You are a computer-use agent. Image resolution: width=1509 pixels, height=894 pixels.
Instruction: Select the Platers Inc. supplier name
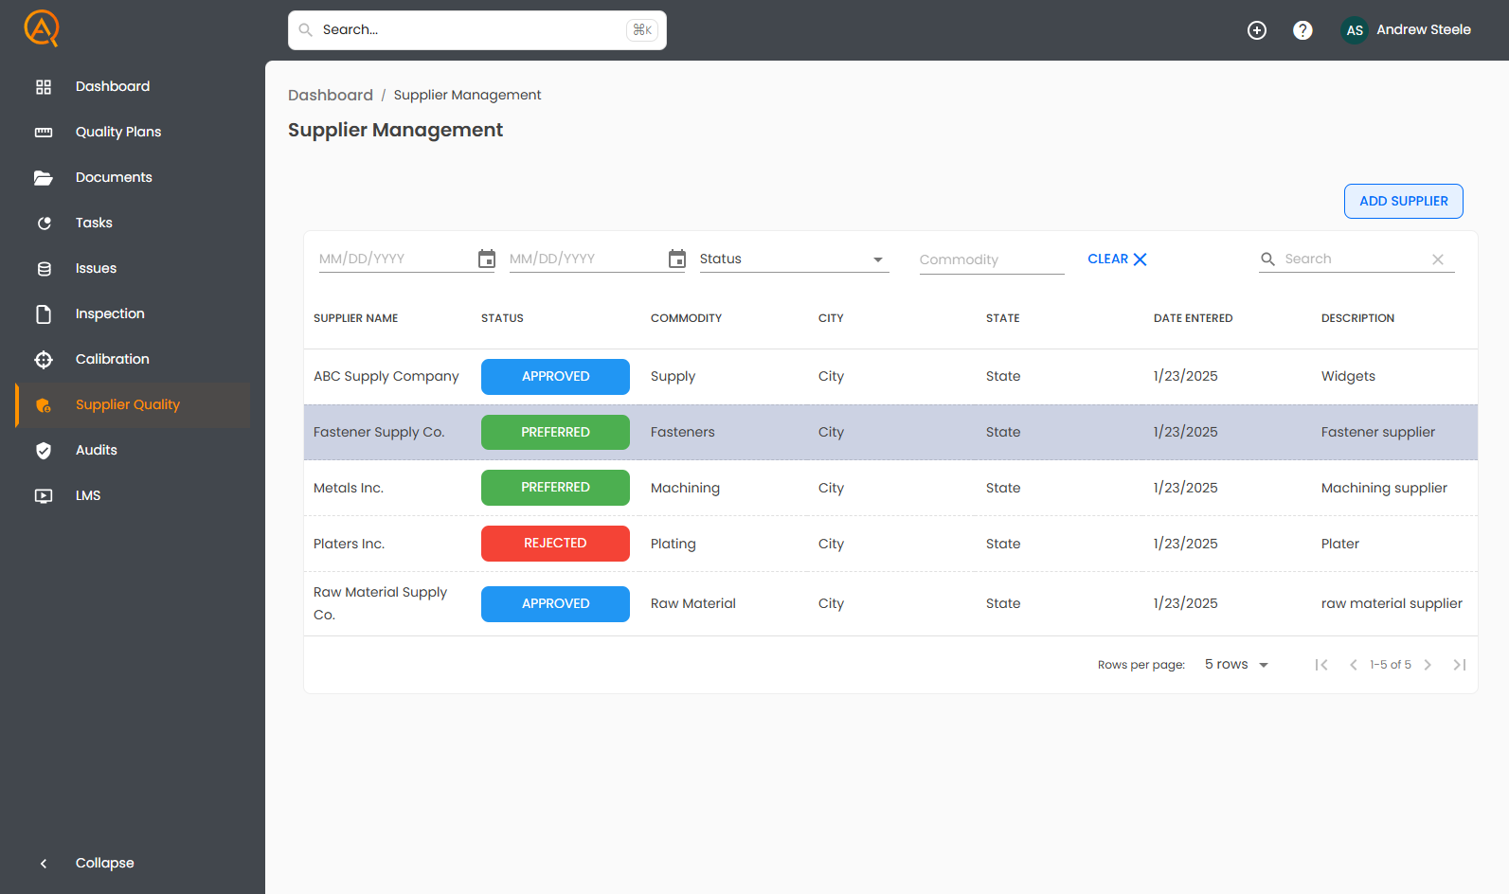[349, 545]
